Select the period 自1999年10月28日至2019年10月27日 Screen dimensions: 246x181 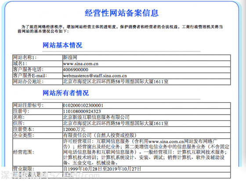tap(102, 169)
